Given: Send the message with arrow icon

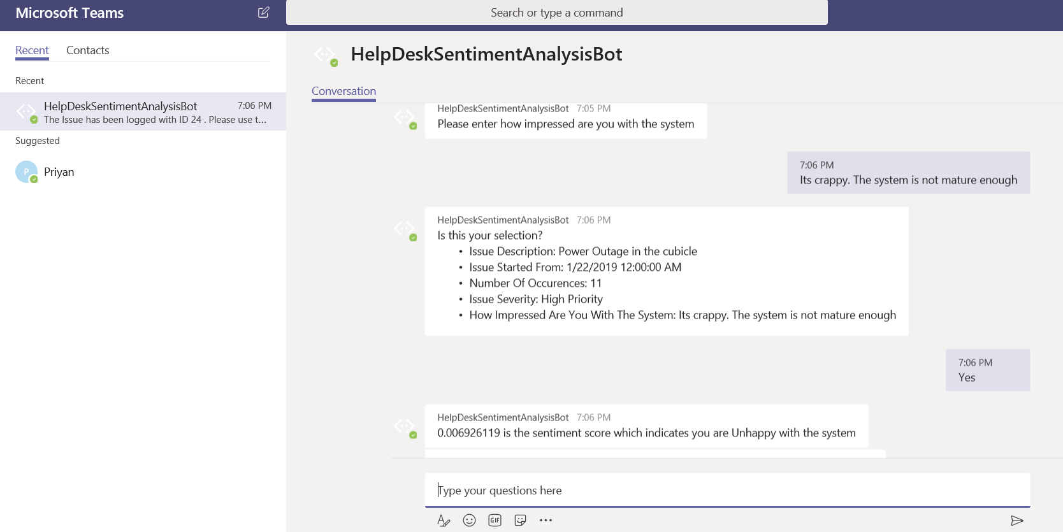Looking at the screenshot, I should [x=1017, y=521].
